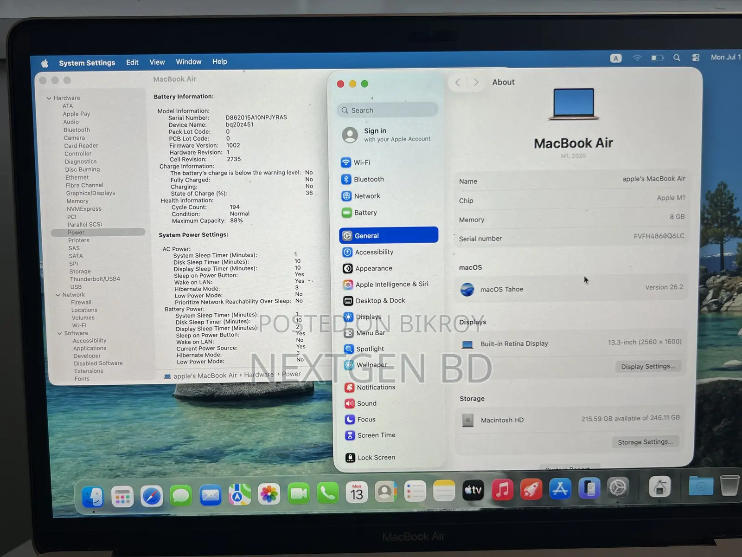
Task: Open Mail from the Dock
Action: pyautogui.click(x=211, y=496)
